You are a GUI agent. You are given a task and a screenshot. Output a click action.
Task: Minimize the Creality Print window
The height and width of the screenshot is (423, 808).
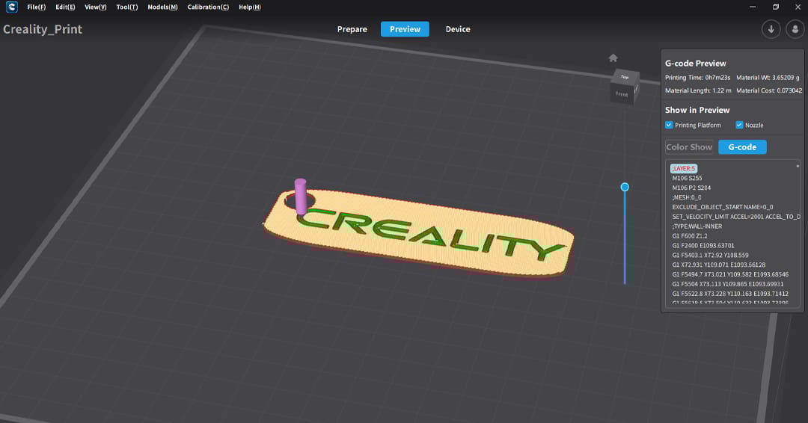click(753, 7)
